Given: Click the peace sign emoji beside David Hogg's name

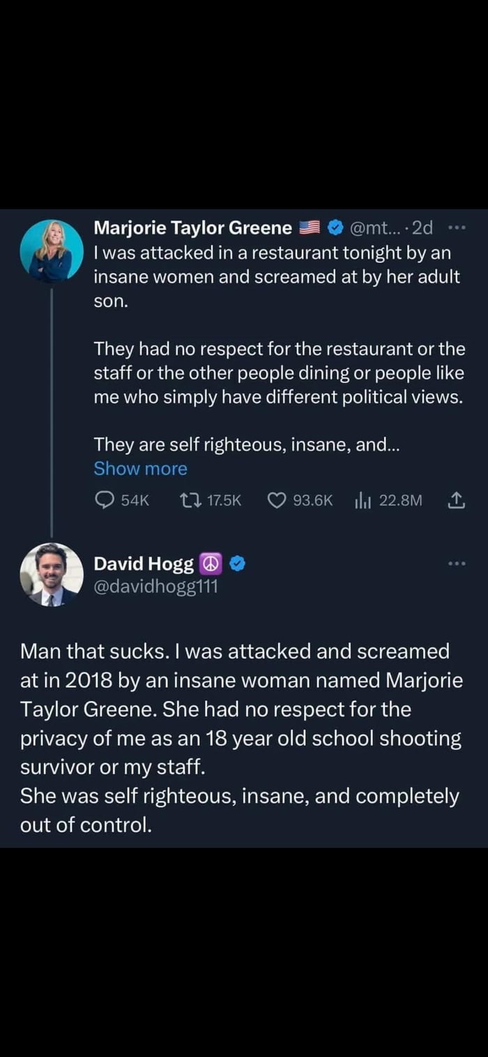Looking at the screenshot, I should (x=213, y=564).
